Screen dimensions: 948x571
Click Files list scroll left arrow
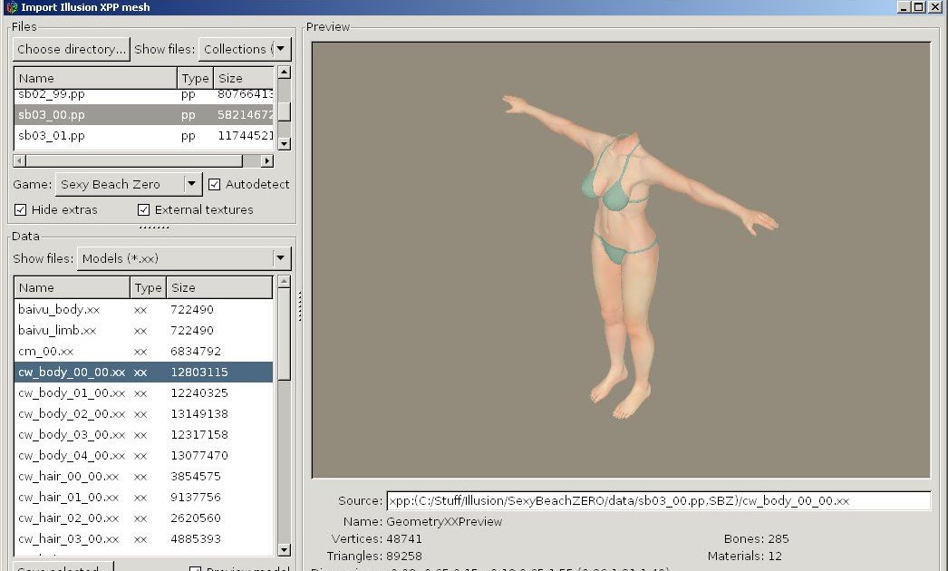pos(19,161)
